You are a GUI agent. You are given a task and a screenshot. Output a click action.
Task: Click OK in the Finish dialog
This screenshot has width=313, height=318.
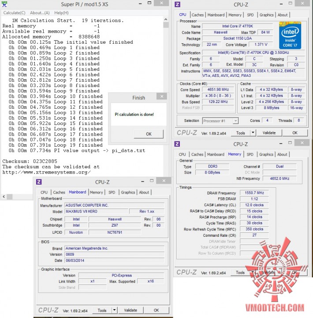click(x=149, y=134)
